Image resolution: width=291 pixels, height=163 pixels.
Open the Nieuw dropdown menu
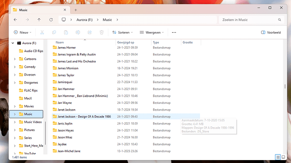[x=23, y=32]
